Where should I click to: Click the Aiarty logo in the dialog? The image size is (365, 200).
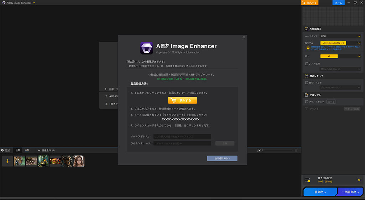click(x=146, y=48)
